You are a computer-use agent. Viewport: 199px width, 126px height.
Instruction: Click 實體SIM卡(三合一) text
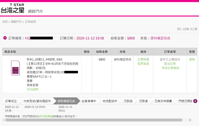click(x=39, y=76)
